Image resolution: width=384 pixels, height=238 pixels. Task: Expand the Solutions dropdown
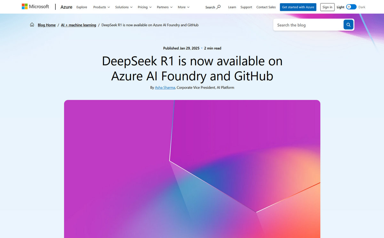124,7
